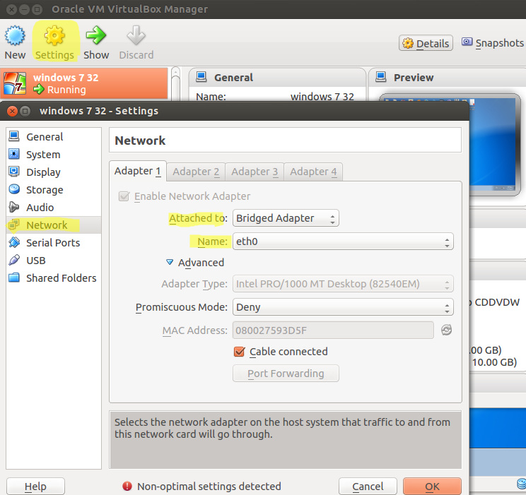526x495 pixels.
Task: Regenerate MAC address with refresh icon
Action: [446, 330]
